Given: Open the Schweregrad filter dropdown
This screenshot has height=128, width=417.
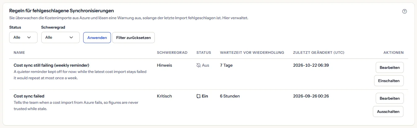Looking at the screenshot, I should [60, 37].
